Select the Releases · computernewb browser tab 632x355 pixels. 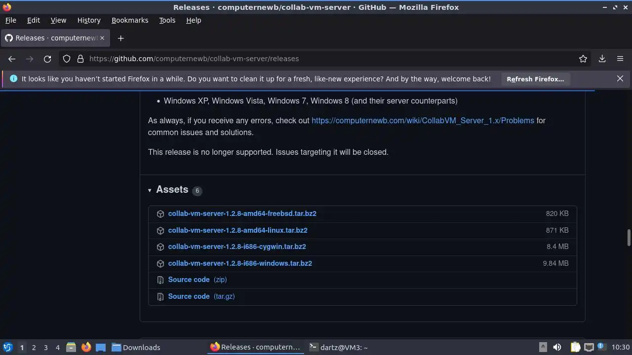55,38
